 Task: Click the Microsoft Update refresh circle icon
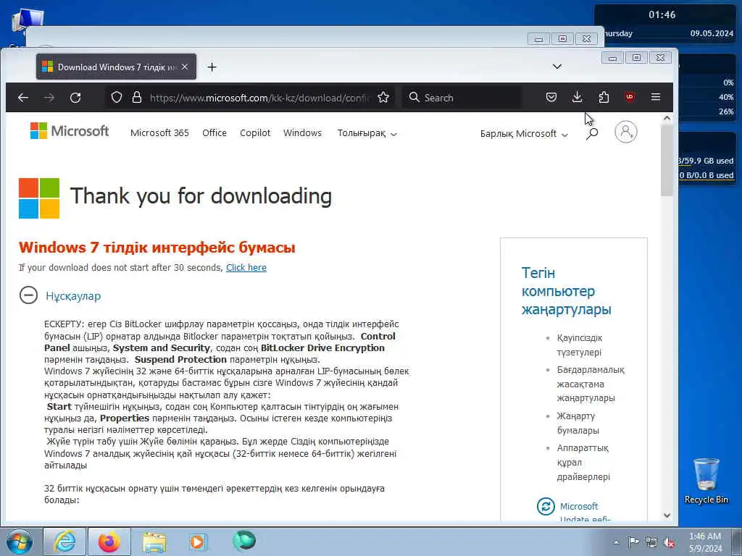coord(546,506)
